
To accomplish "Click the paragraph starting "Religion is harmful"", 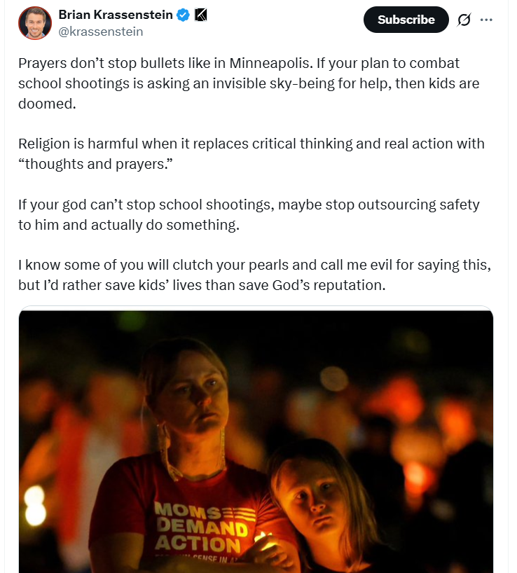I will (251, 154).
